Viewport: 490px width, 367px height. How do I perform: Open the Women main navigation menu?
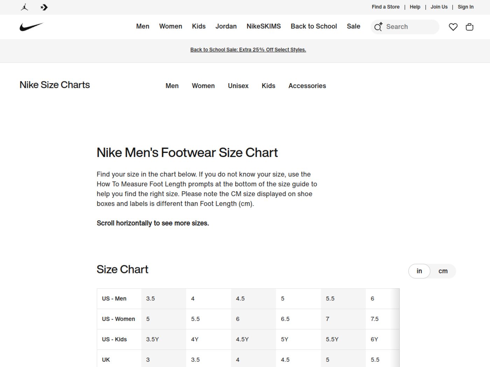171,26
